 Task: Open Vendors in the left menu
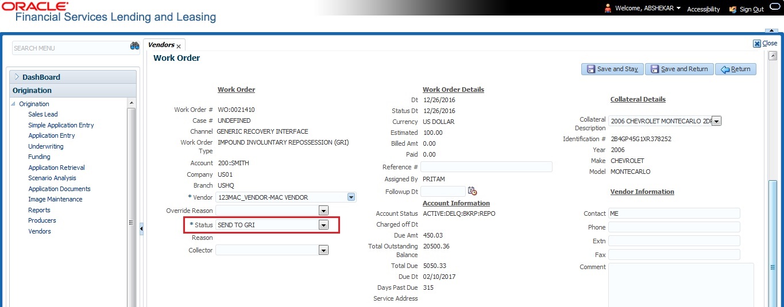pyautogui.click(x=40, y=231)
